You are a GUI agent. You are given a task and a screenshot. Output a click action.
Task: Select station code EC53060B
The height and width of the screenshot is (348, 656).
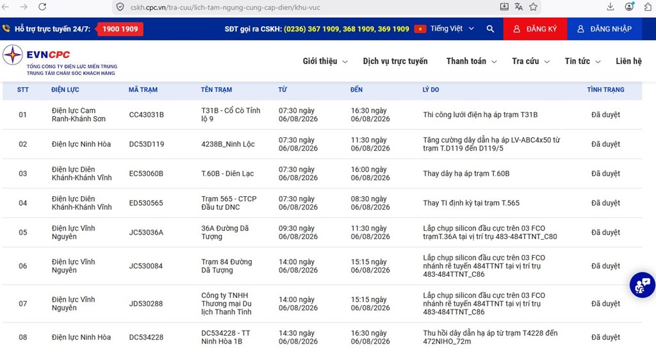coord(146,174)
